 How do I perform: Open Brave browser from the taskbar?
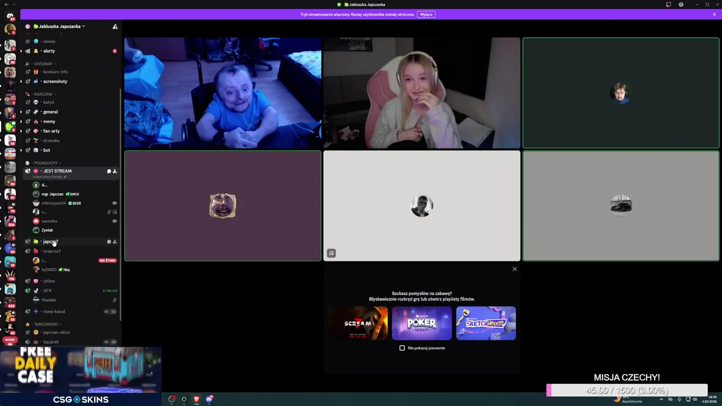196,399
